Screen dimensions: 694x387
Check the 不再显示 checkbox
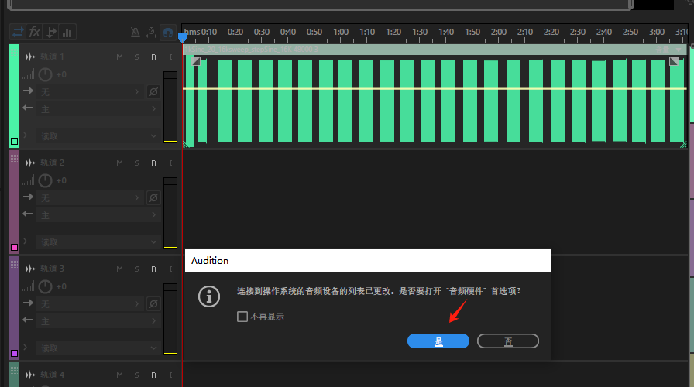coord(242,317)
